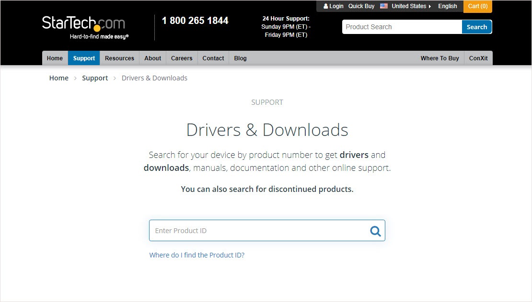Screen dimensions: 532x302
Task: Open the Resources menu
Action: [119, 58]
